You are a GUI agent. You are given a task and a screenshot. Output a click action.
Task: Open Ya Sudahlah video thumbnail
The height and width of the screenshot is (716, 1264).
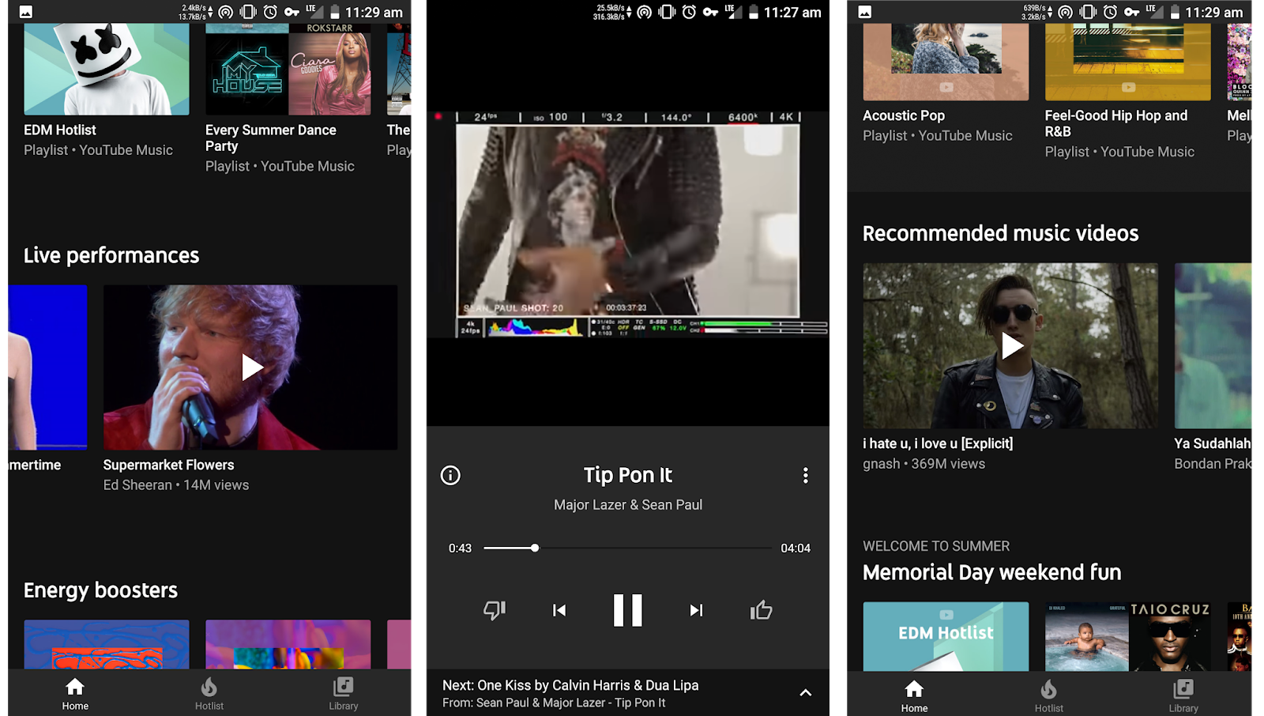click(1213, 345)
